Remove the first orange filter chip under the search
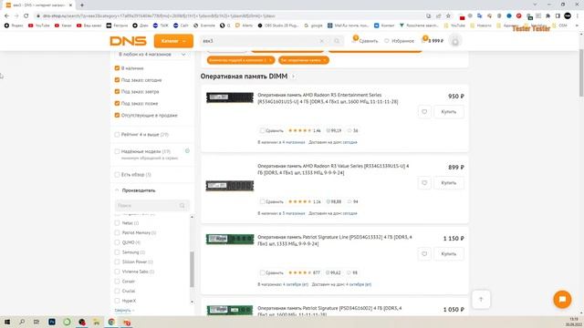 click(x=271, y=60)
